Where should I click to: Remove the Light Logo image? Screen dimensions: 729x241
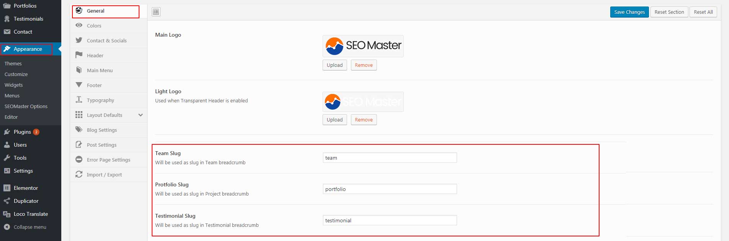coord(364,120)
